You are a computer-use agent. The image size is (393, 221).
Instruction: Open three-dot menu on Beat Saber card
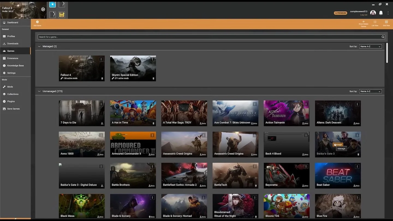[357, 166]
